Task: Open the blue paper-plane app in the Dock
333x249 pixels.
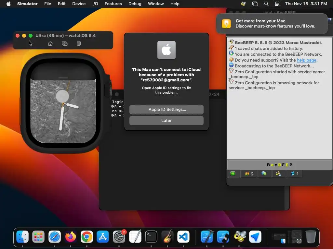Action: pos(255,236)
